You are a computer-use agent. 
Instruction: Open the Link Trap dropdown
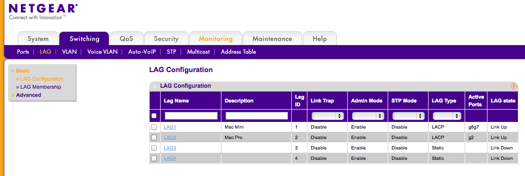327,116
